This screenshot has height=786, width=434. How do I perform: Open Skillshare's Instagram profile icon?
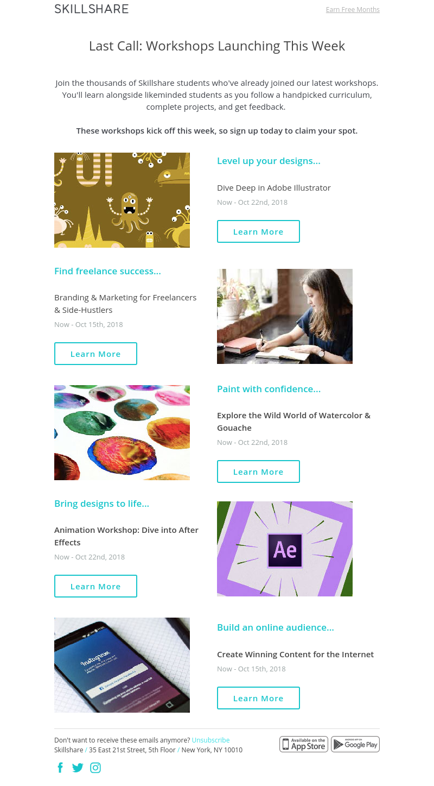point(95,768)
